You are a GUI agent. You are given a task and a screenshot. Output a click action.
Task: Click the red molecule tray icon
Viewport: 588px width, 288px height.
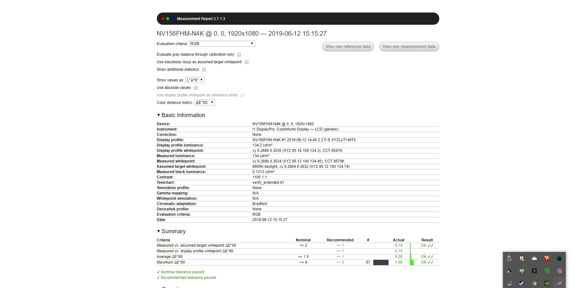547,258
